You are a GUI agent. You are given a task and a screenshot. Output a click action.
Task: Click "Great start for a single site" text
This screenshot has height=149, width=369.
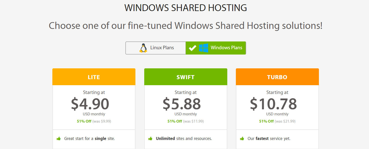coord(89,138)
